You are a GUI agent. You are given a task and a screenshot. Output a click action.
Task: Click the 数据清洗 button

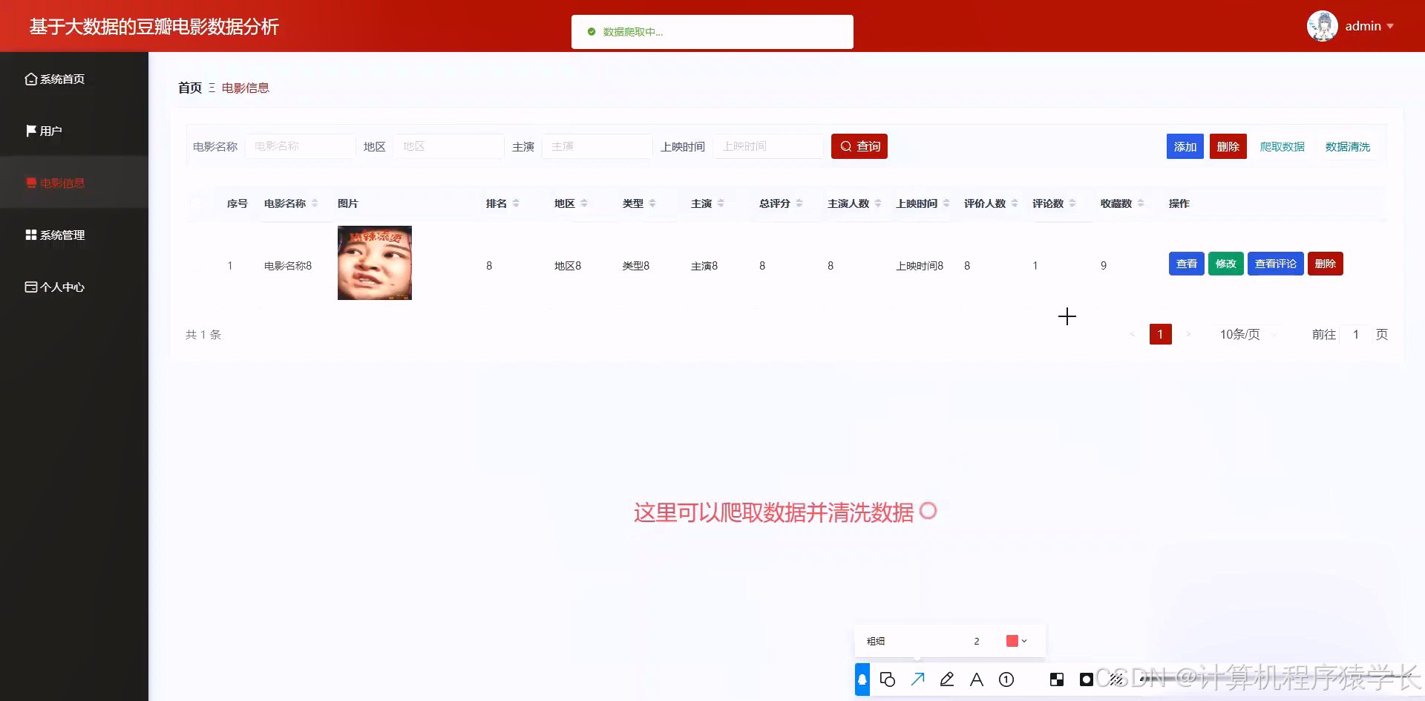pos(1349,146)
